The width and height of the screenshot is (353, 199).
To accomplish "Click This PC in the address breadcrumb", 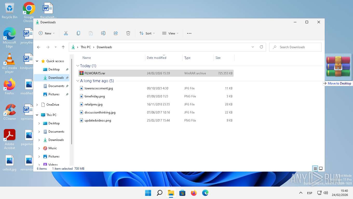I will point(86,47).
